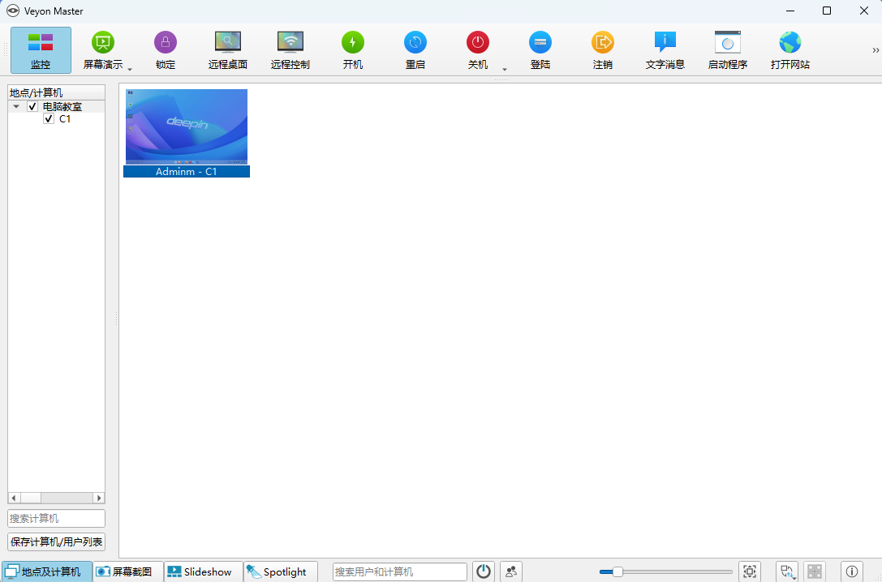Screen dimensions: 882x582
Task: Toggle powered-on computers filter
Action: pos(483,572)
